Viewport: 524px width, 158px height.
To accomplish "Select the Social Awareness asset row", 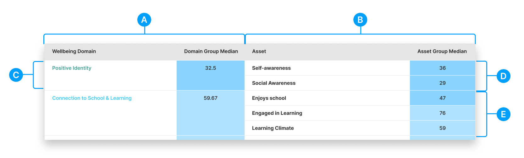I will (x=274, y=83).
